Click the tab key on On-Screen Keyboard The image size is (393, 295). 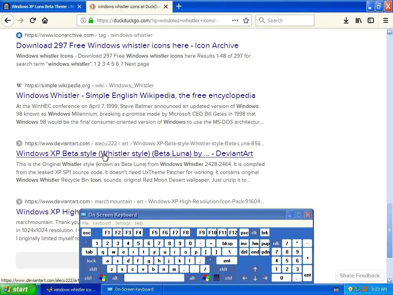point(89,252)
